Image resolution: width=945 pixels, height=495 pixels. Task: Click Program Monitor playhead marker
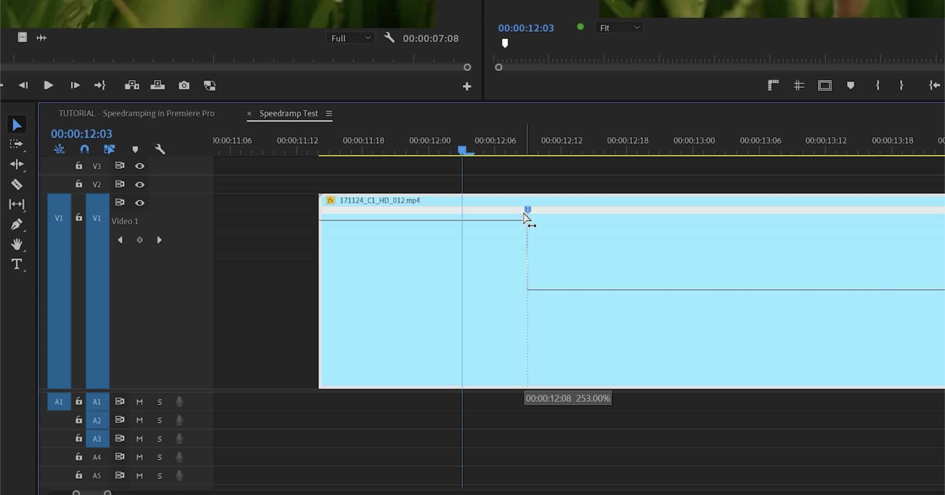click(505, 43)
